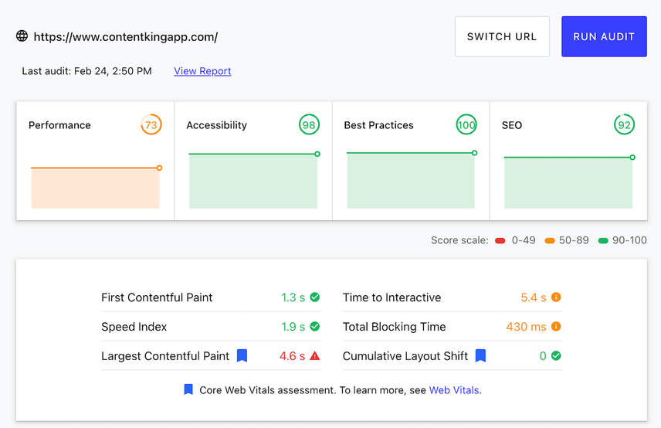
Task: Click the Last audit: Feb 24, 2:50 PM text
Action: [86, 71]
